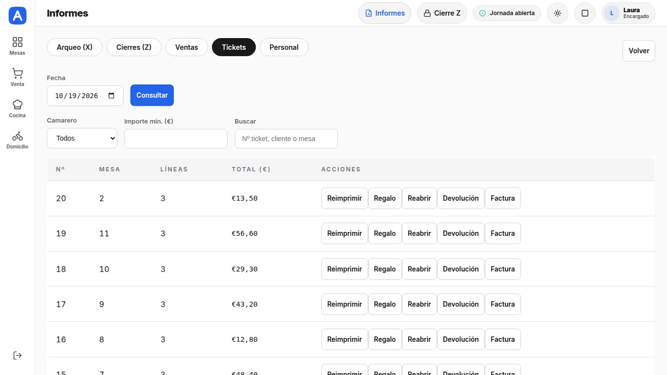Click Factura for ticket 16
Image resolution: width=667 pixels, height=375 pixels.
503,339
